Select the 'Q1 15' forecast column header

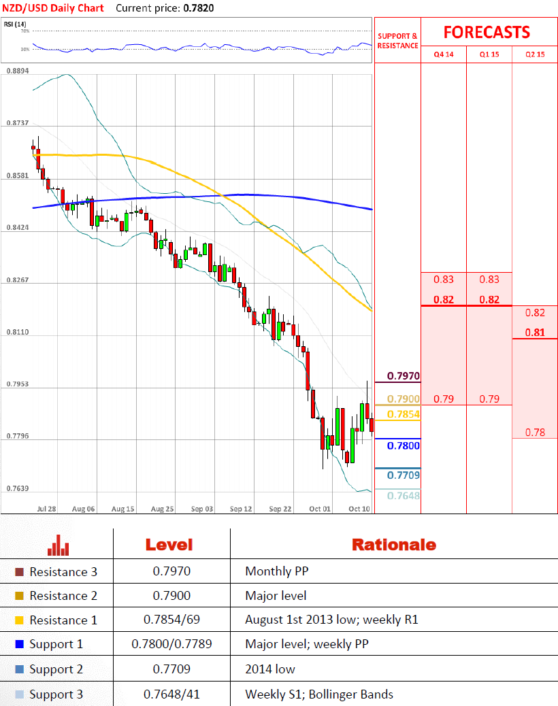pyautogui.click(x=489, y=54)
